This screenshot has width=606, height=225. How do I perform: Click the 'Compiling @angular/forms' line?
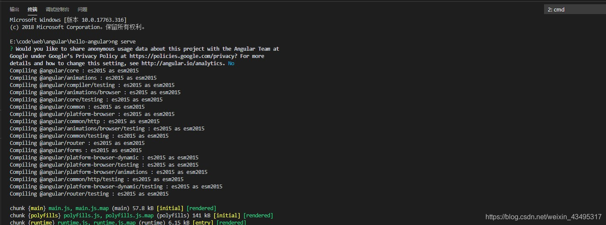tap(76, 150)
